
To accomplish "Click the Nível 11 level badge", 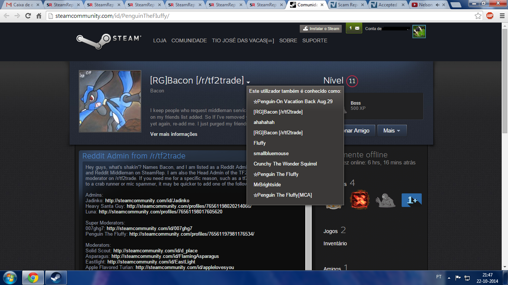I will 352,81.
